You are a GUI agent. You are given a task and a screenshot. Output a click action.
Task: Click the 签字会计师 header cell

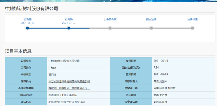point(131,88)
